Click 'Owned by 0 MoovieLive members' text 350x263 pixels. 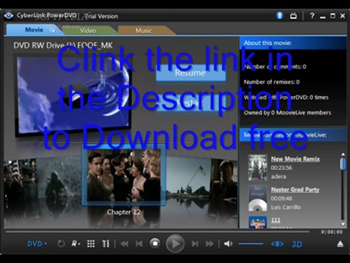click(288, 113)
